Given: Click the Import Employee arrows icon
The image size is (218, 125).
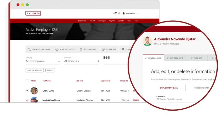Looking at the screenshot, I should click(29, 49).
